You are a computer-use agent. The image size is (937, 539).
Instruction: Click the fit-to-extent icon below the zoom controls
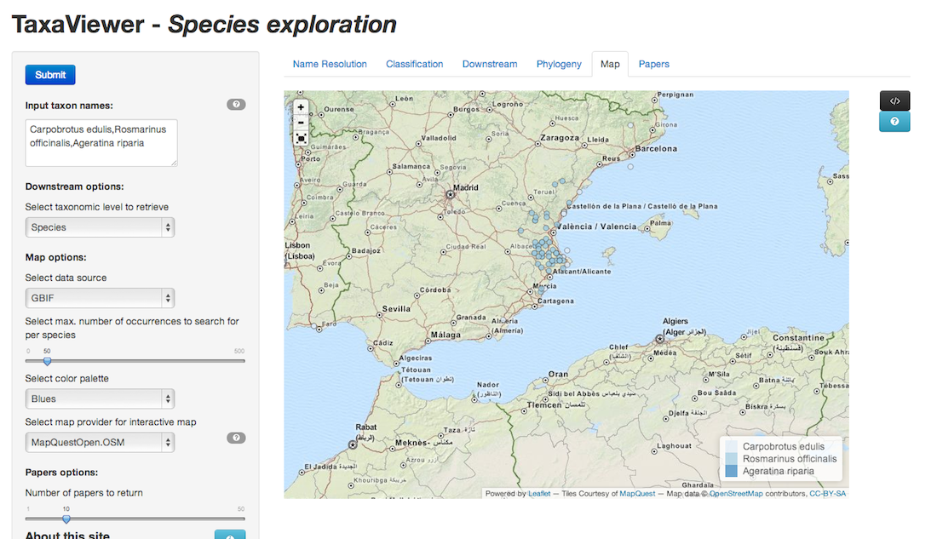click(300, 137)
